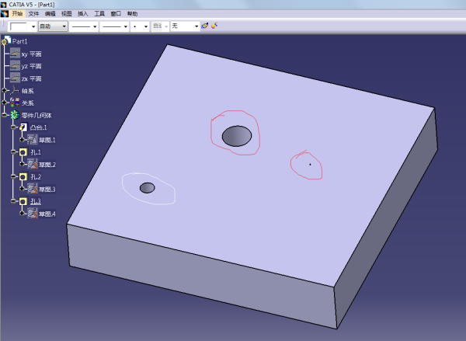This screenshot has height=341, width=466.
Task: Open the point symbol dropdown
Action: point(145,26)
